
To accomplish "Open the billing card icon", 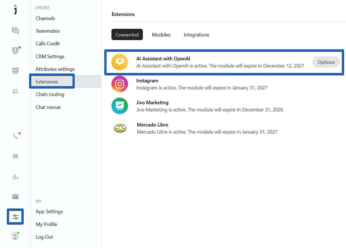I will (15, 197).
